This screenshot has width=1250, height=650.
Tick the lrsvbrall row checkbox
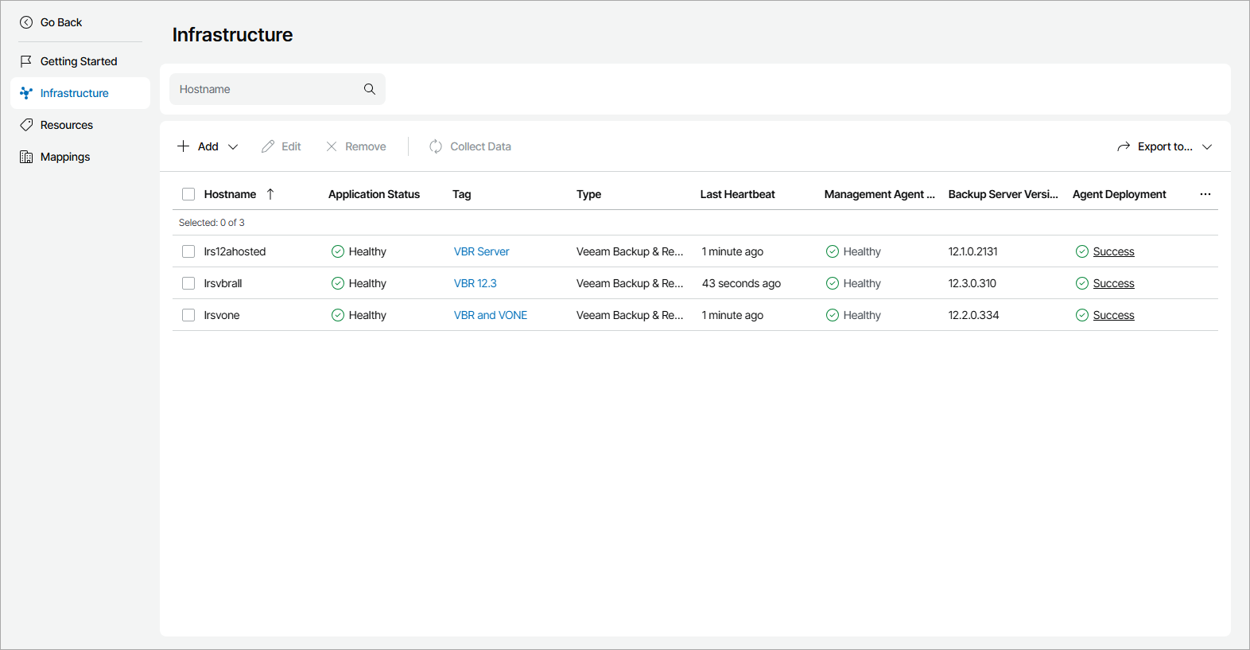tap(188, 283)
